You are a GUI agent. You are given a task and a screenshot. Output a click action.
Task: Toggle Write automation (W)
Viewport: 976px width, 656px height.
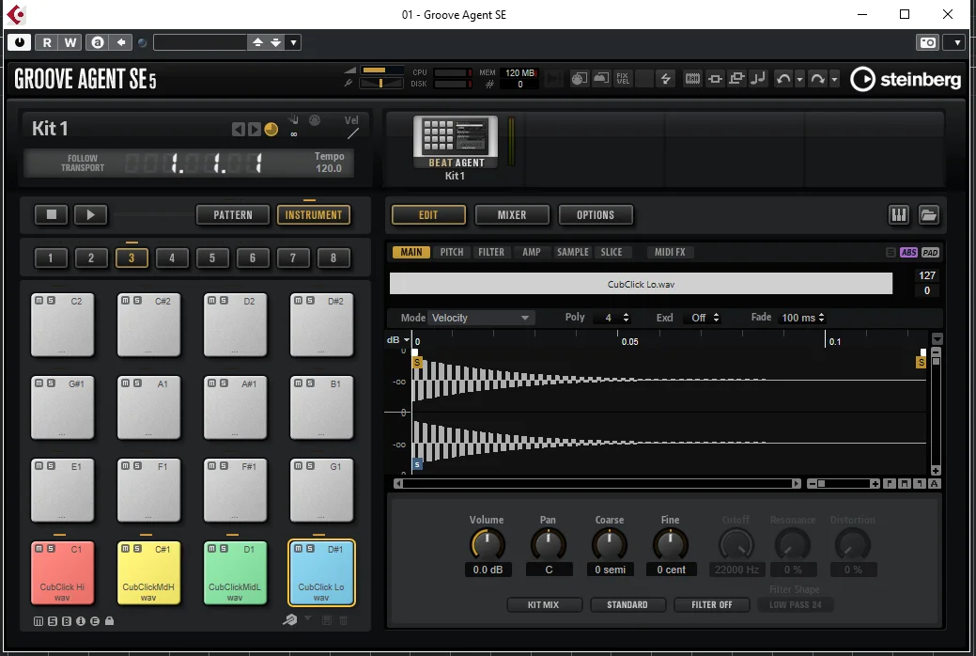(x=70, y=42)
